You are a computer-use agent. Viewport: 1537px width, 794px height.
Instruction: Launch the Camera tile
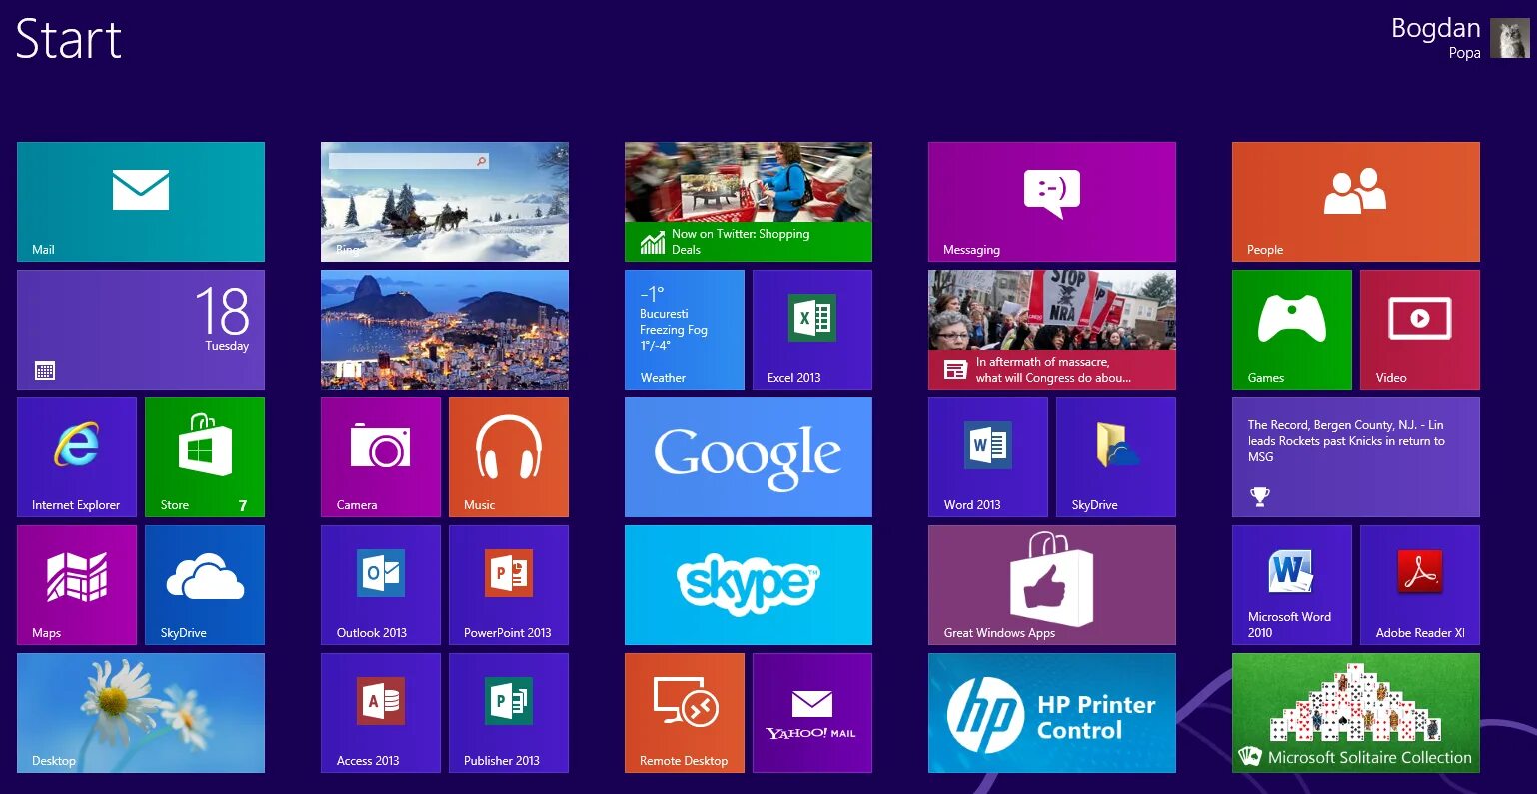pos(381,457)
